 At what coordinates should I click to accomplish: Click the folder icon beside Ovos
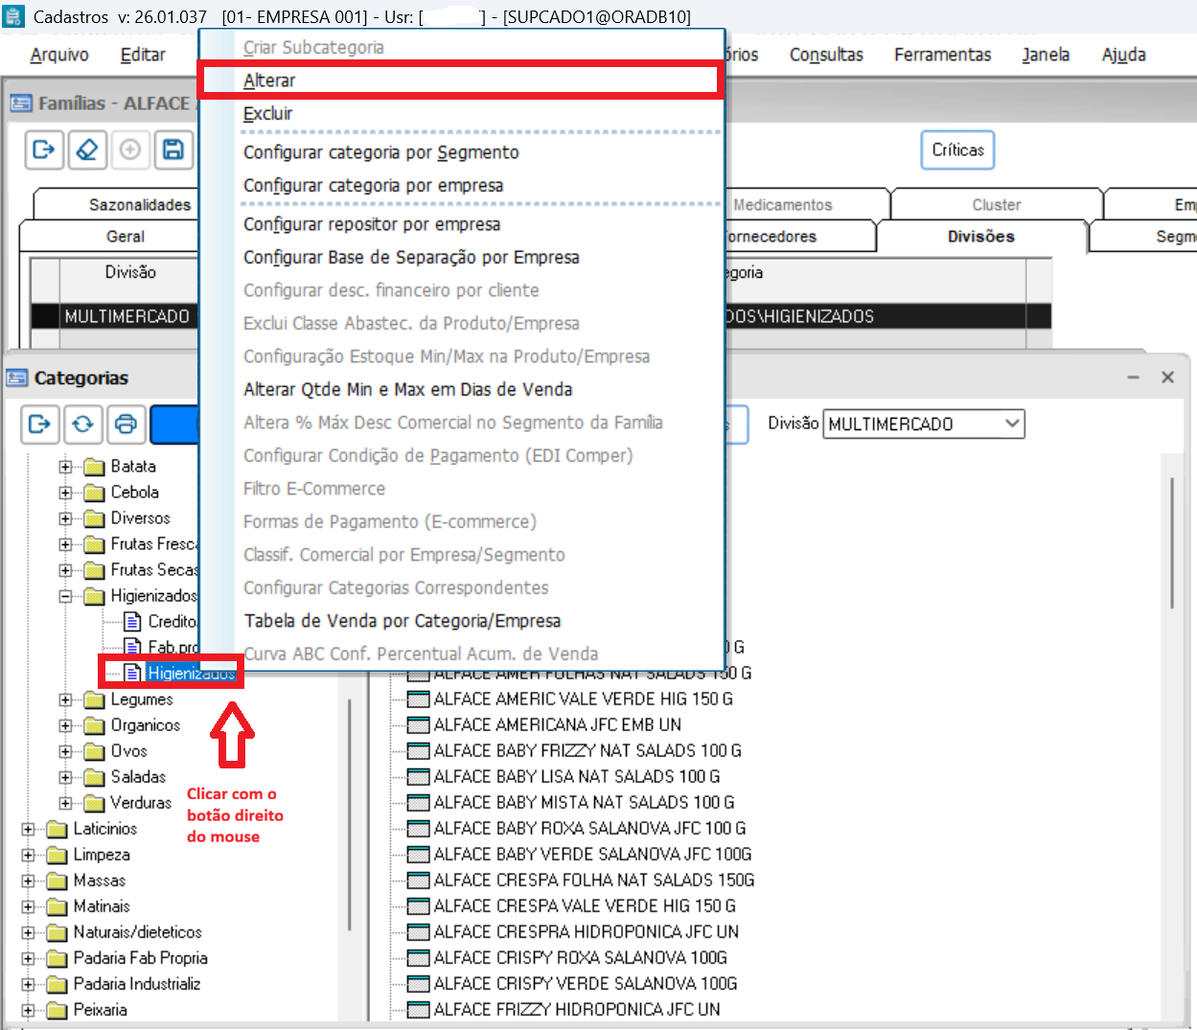point(94,751)
